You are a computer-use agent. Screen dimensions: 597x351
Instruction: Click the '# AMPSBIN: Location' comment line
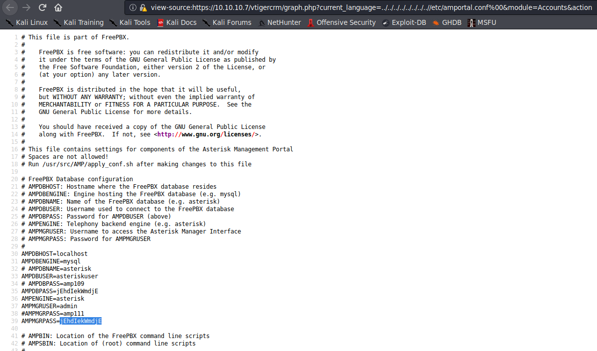(x=109, y=344)
